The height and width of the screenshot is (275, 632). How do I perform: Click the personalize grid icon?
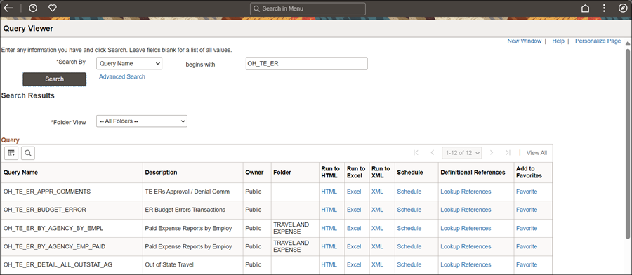(11, 153)
